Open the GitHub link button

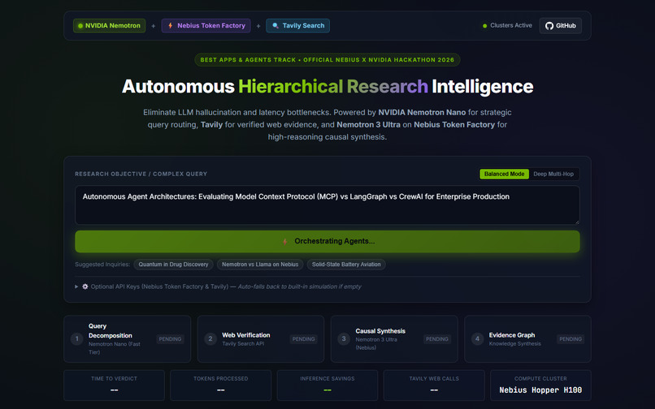tap(560, 25)
